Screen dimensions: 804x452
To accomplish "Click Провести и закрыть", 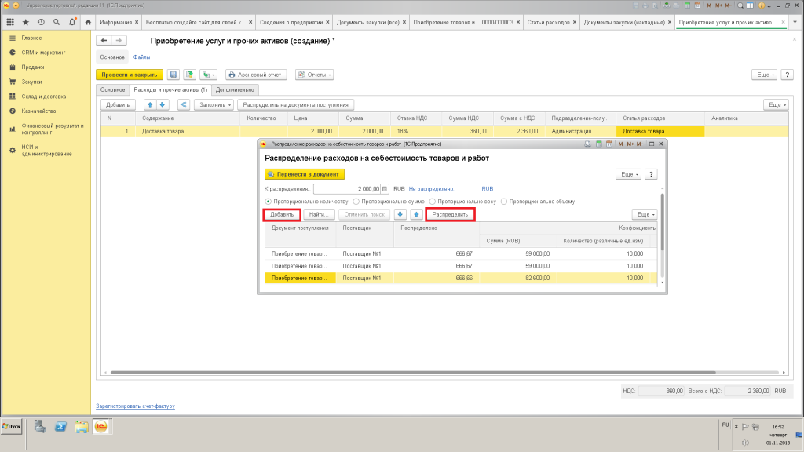I will 130,75.
